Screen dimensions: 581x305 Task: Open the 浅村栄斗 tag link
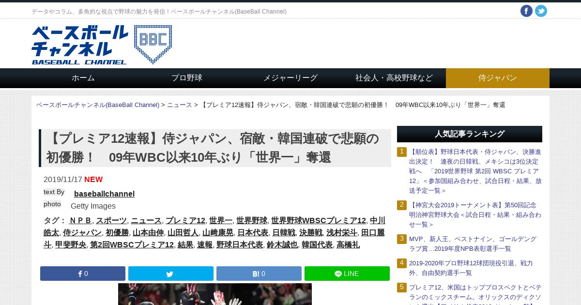(x=342, y=232)
